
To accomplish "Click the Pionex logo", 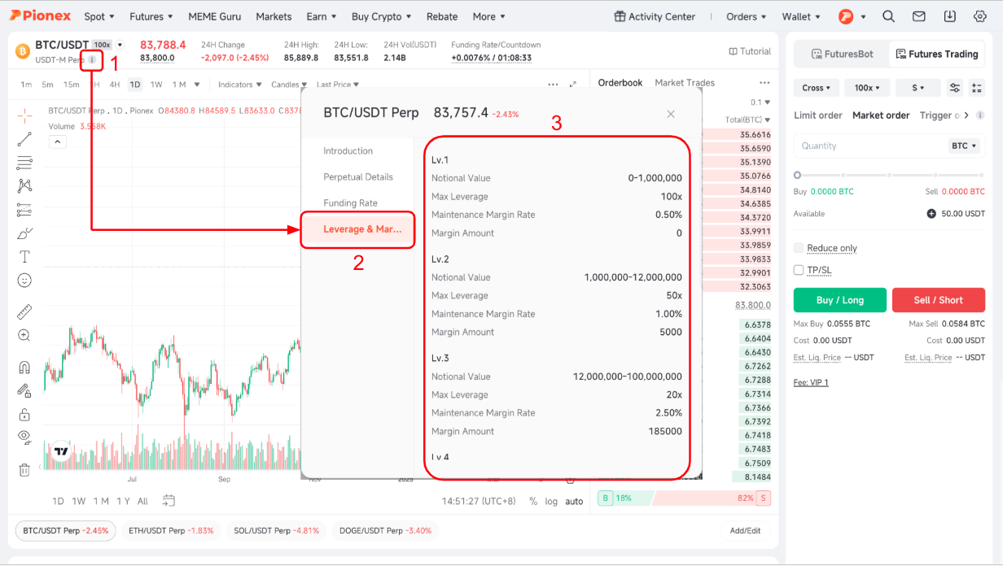I will pos(39,15).
